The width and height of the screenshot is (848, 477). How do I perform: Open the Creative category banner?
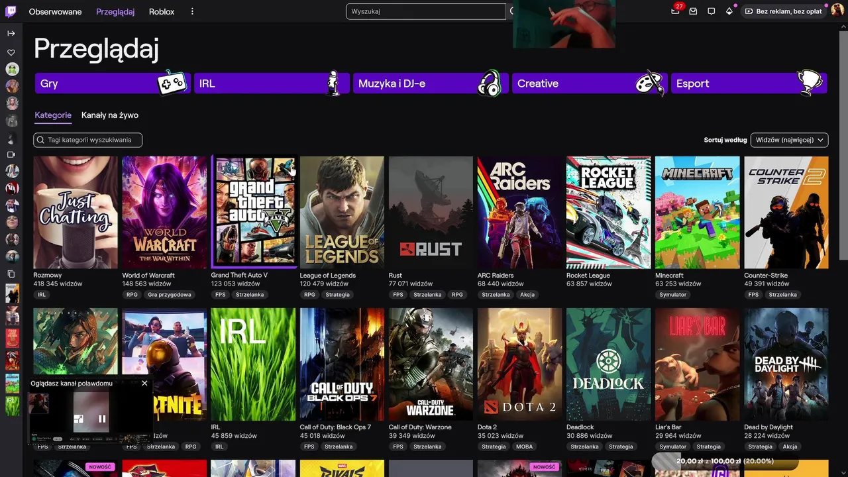(x=590, y=83)
